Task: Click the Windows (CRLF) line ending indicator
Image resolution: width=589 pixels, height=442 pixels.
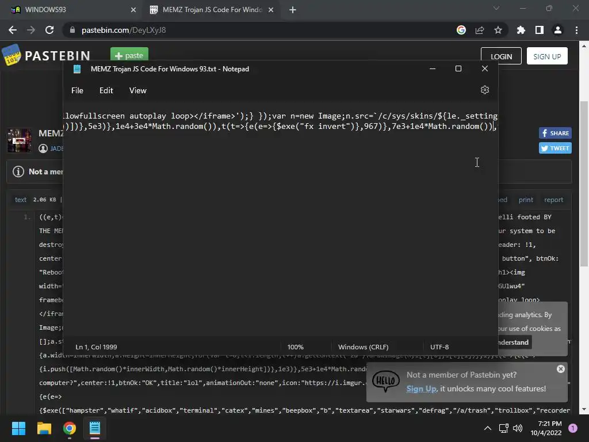Action: click(x=364, y=347)
